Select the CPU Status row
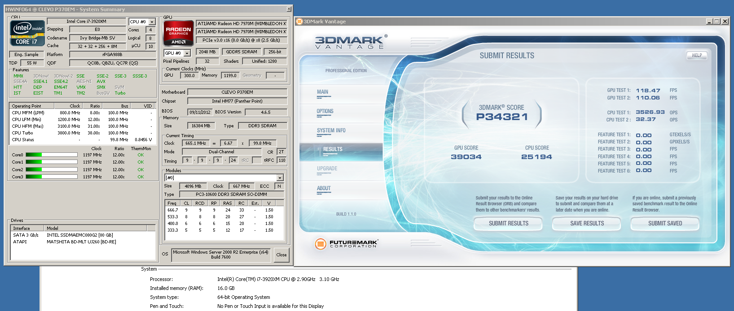Image resolution: width=734 pixels, height=311 pixels. coord(82,140)
